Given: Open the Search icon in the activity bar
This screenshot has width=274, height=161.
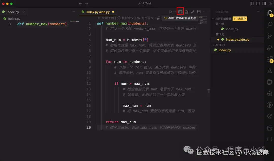Looking at the screenshot, I should pyautogui.click(x=269, y=25).
